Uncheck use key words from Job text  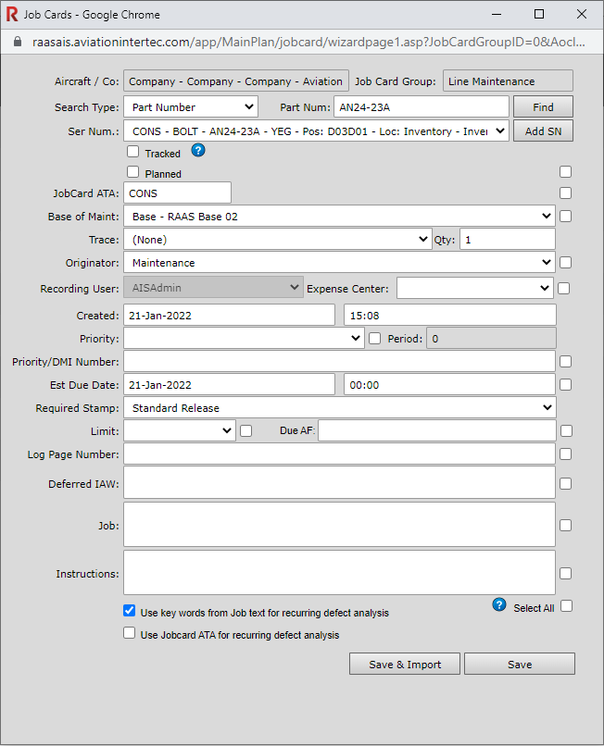[130, 612]
